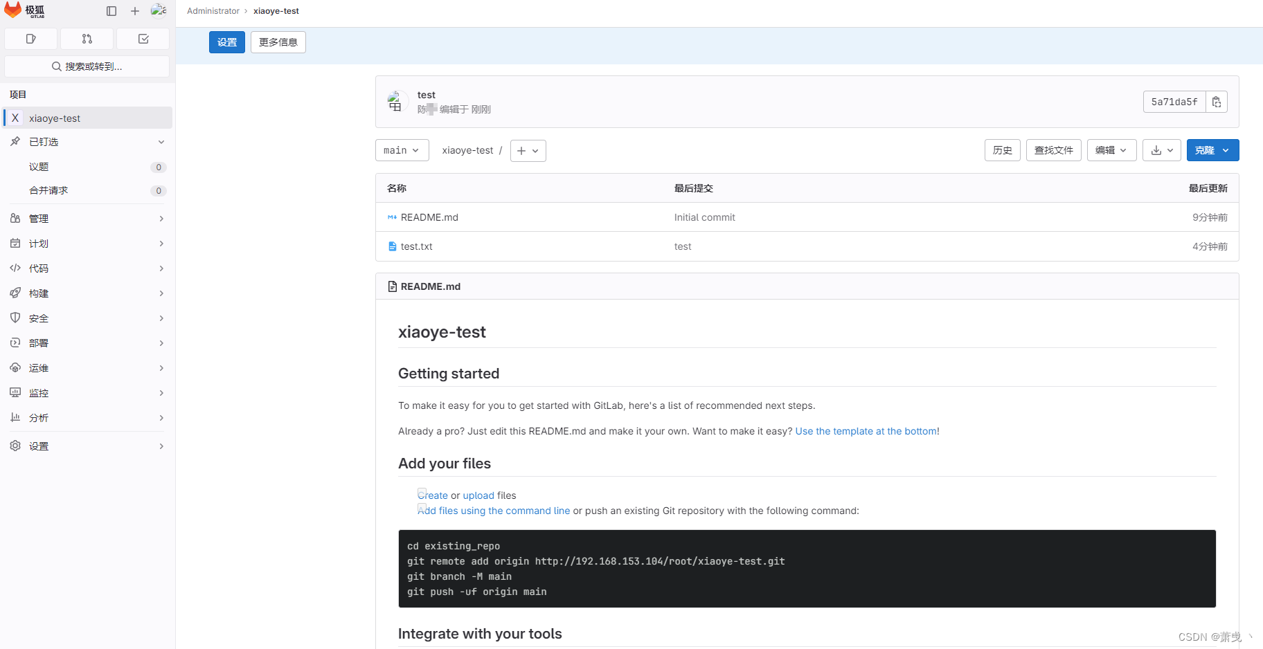
Task: Click the Build rocket icon in sidebar
Action: pyautogui.click(x=15, y=293)
